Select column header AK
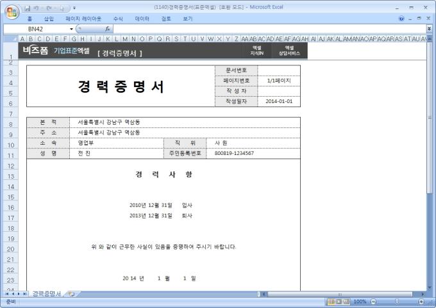 (x=330, y=39)
